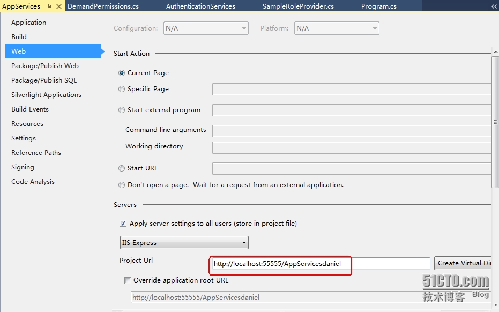Select Start URL radio button
Image resolution: width=499 pixels, height=312 pixels.
click(122, 168)
